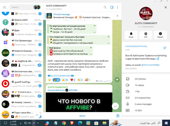Launch Microsoft Edge from the taskbar
The height and width of the screenshot is (126, 170).
[x=80, y=123]
